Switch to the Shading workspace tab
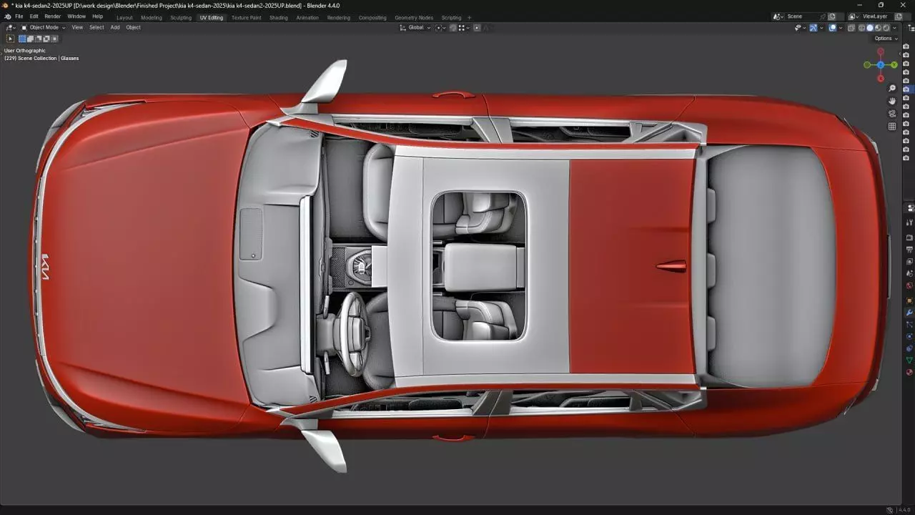 279,17
